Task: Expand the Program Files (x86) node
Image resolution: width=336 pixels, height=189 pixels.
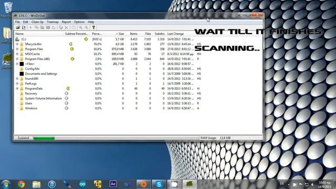Action: click(17, 59)
